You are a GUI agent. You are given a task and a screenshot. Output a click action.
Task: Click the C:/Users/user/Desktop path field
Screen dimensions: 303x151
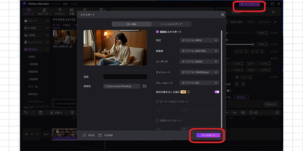122,86
